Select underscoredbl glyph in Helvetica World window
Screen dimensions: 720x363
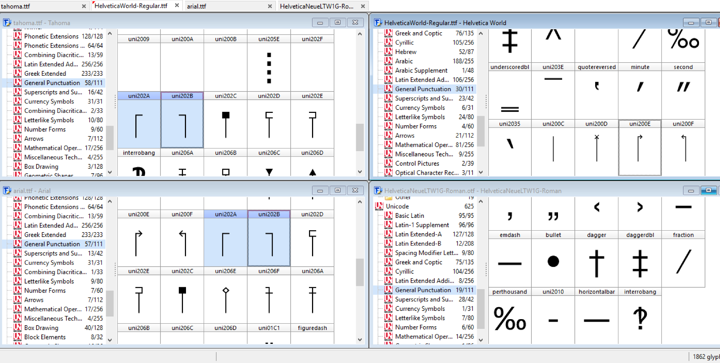click(x=510, y=91)
